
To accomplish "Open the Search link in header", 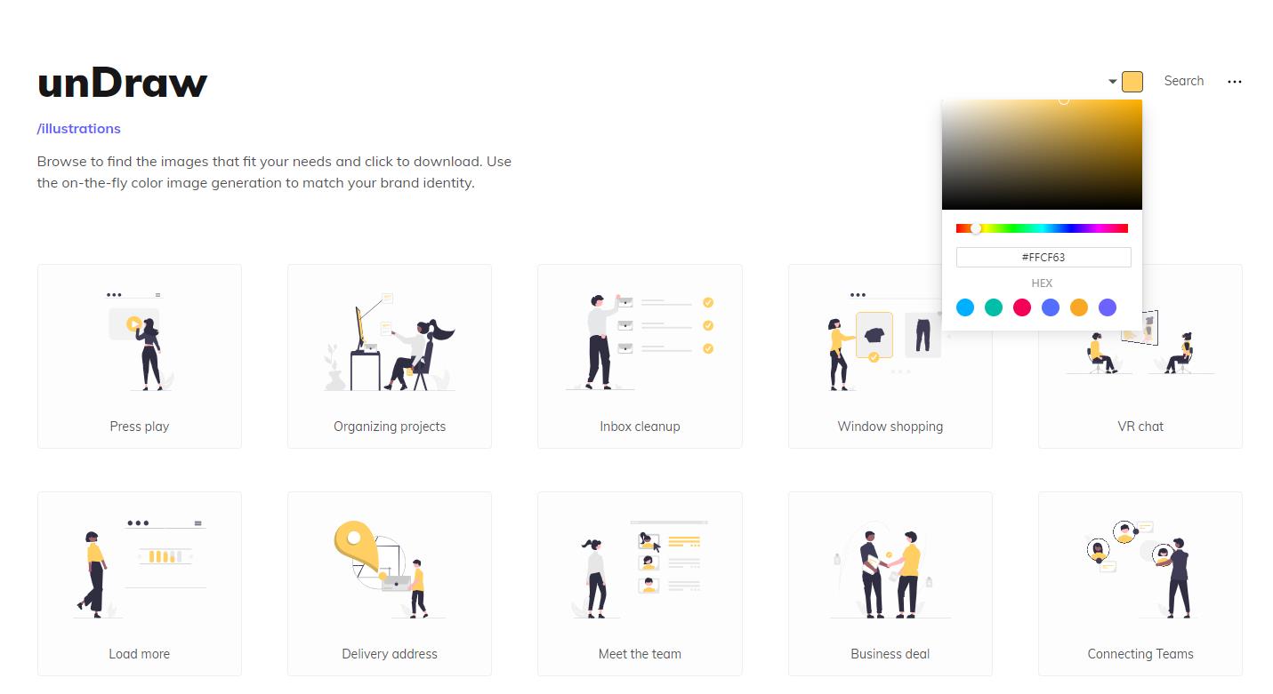I will (x=1183, y=81).
